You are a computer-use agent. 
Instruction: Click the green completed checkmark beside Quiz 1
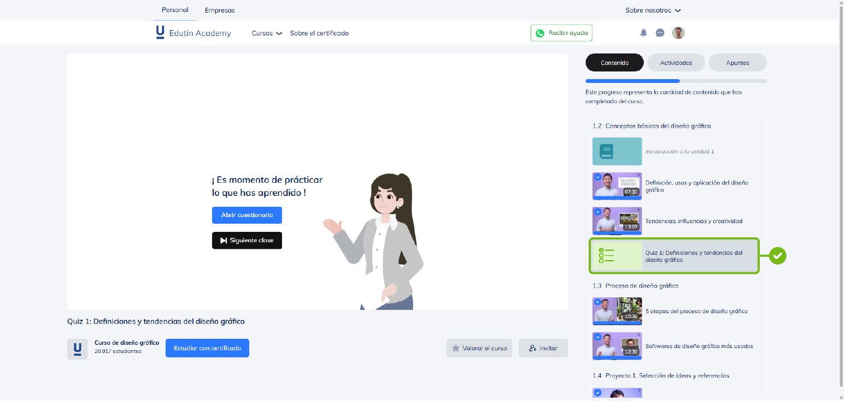click(x=777, y=255)
